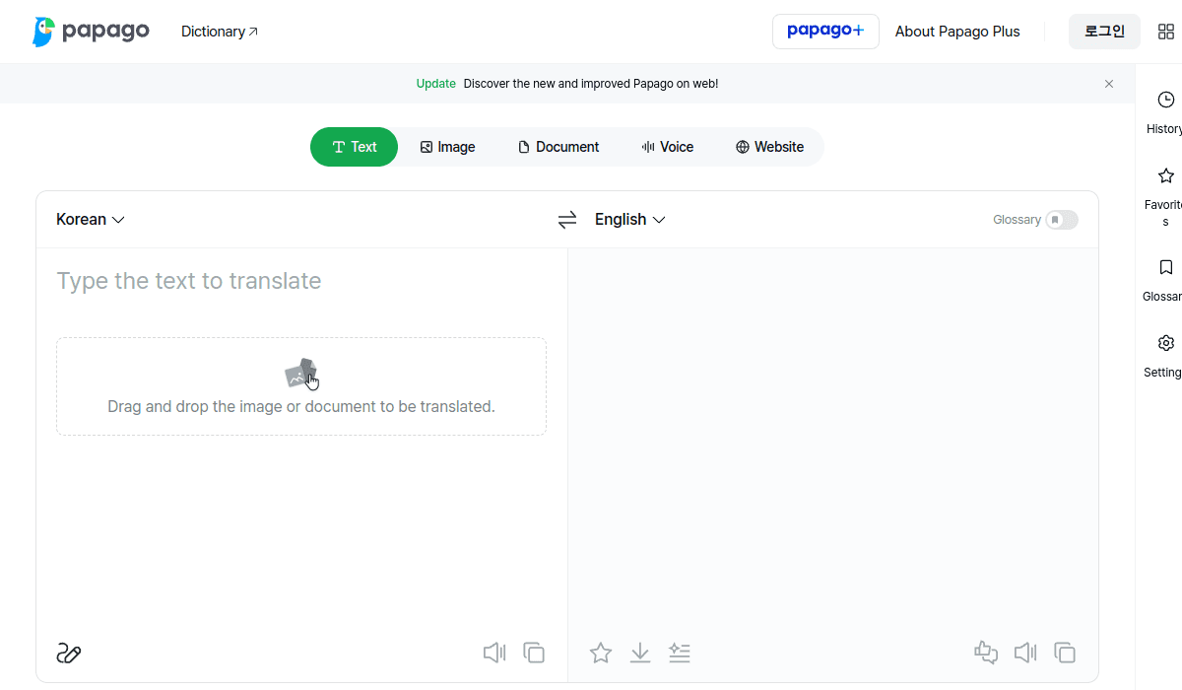
Task: Add translation to favorites star icon
Action: coord(601,653)
